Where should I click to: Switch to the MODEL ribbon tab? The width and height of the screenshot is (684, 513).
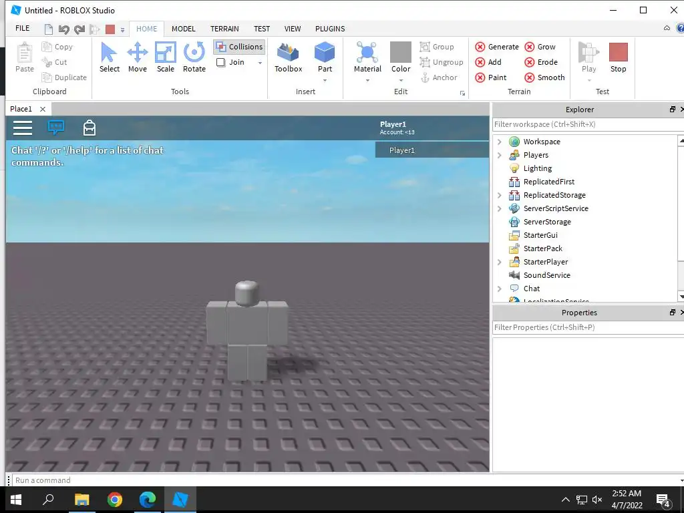(183, 29)
